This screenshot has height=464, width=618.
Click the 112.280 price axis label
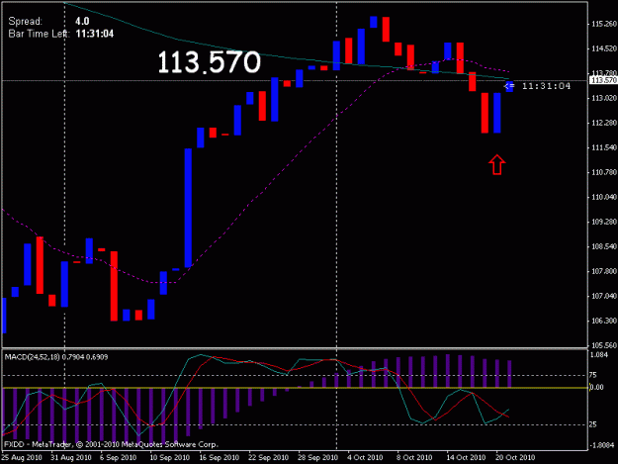click(x=604, y=123)
